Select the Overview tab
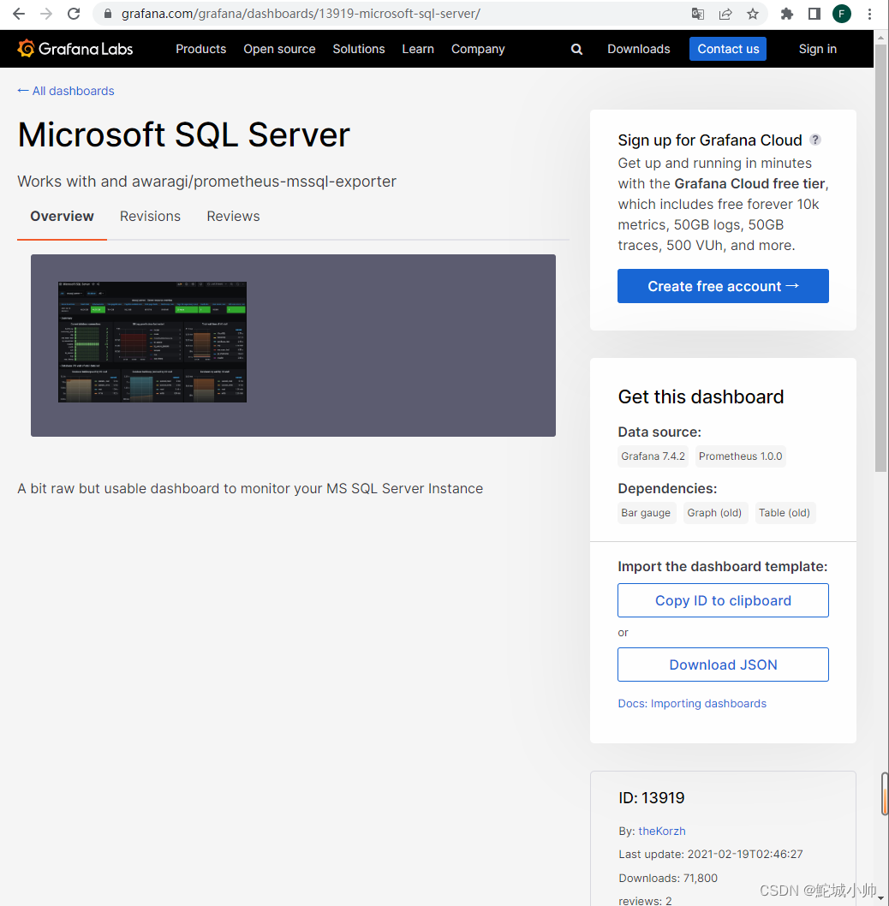 62,216
